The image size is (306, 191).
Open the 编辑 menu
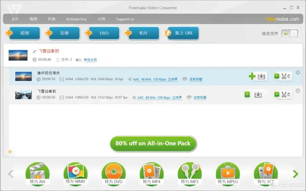pos(33,19)
